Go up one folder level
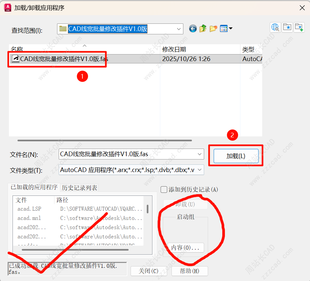The image size is (310, 281). 203,29
